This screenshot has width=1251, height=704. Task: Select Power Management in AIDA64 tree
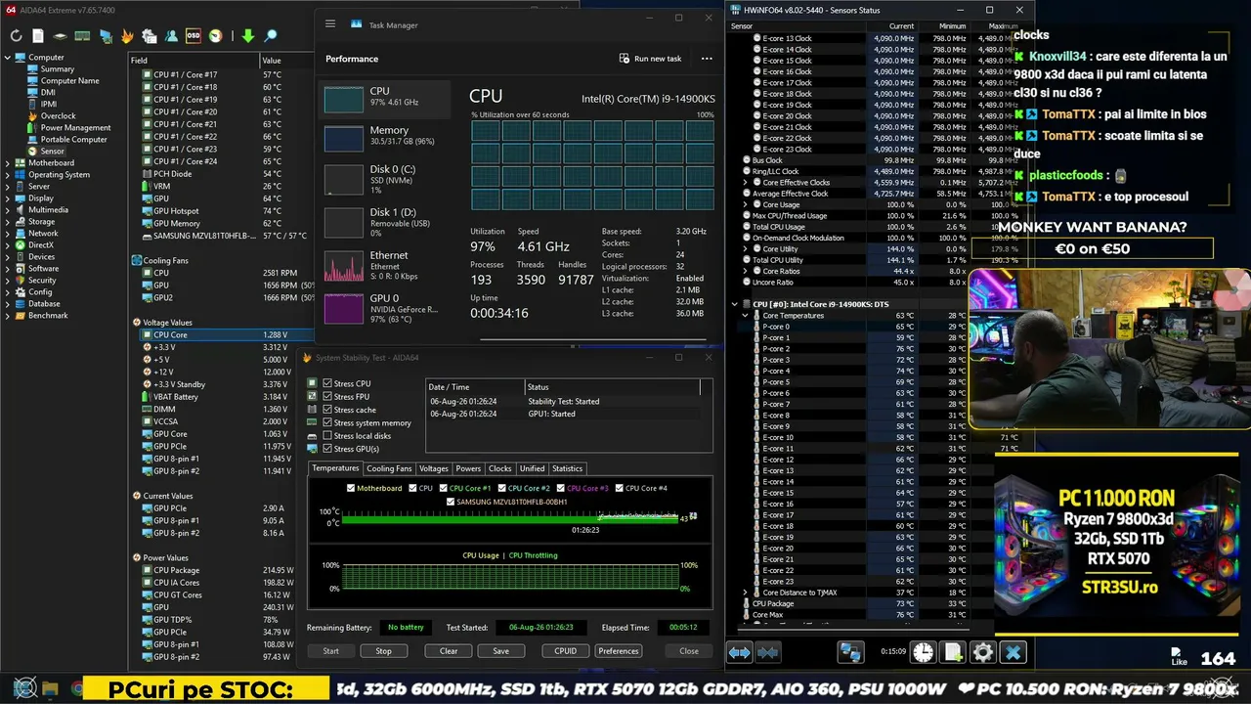tap(75, 128)
